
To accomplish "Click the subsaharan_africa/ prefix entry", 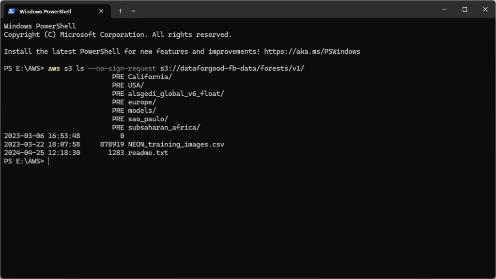I will tap(164, 128).
